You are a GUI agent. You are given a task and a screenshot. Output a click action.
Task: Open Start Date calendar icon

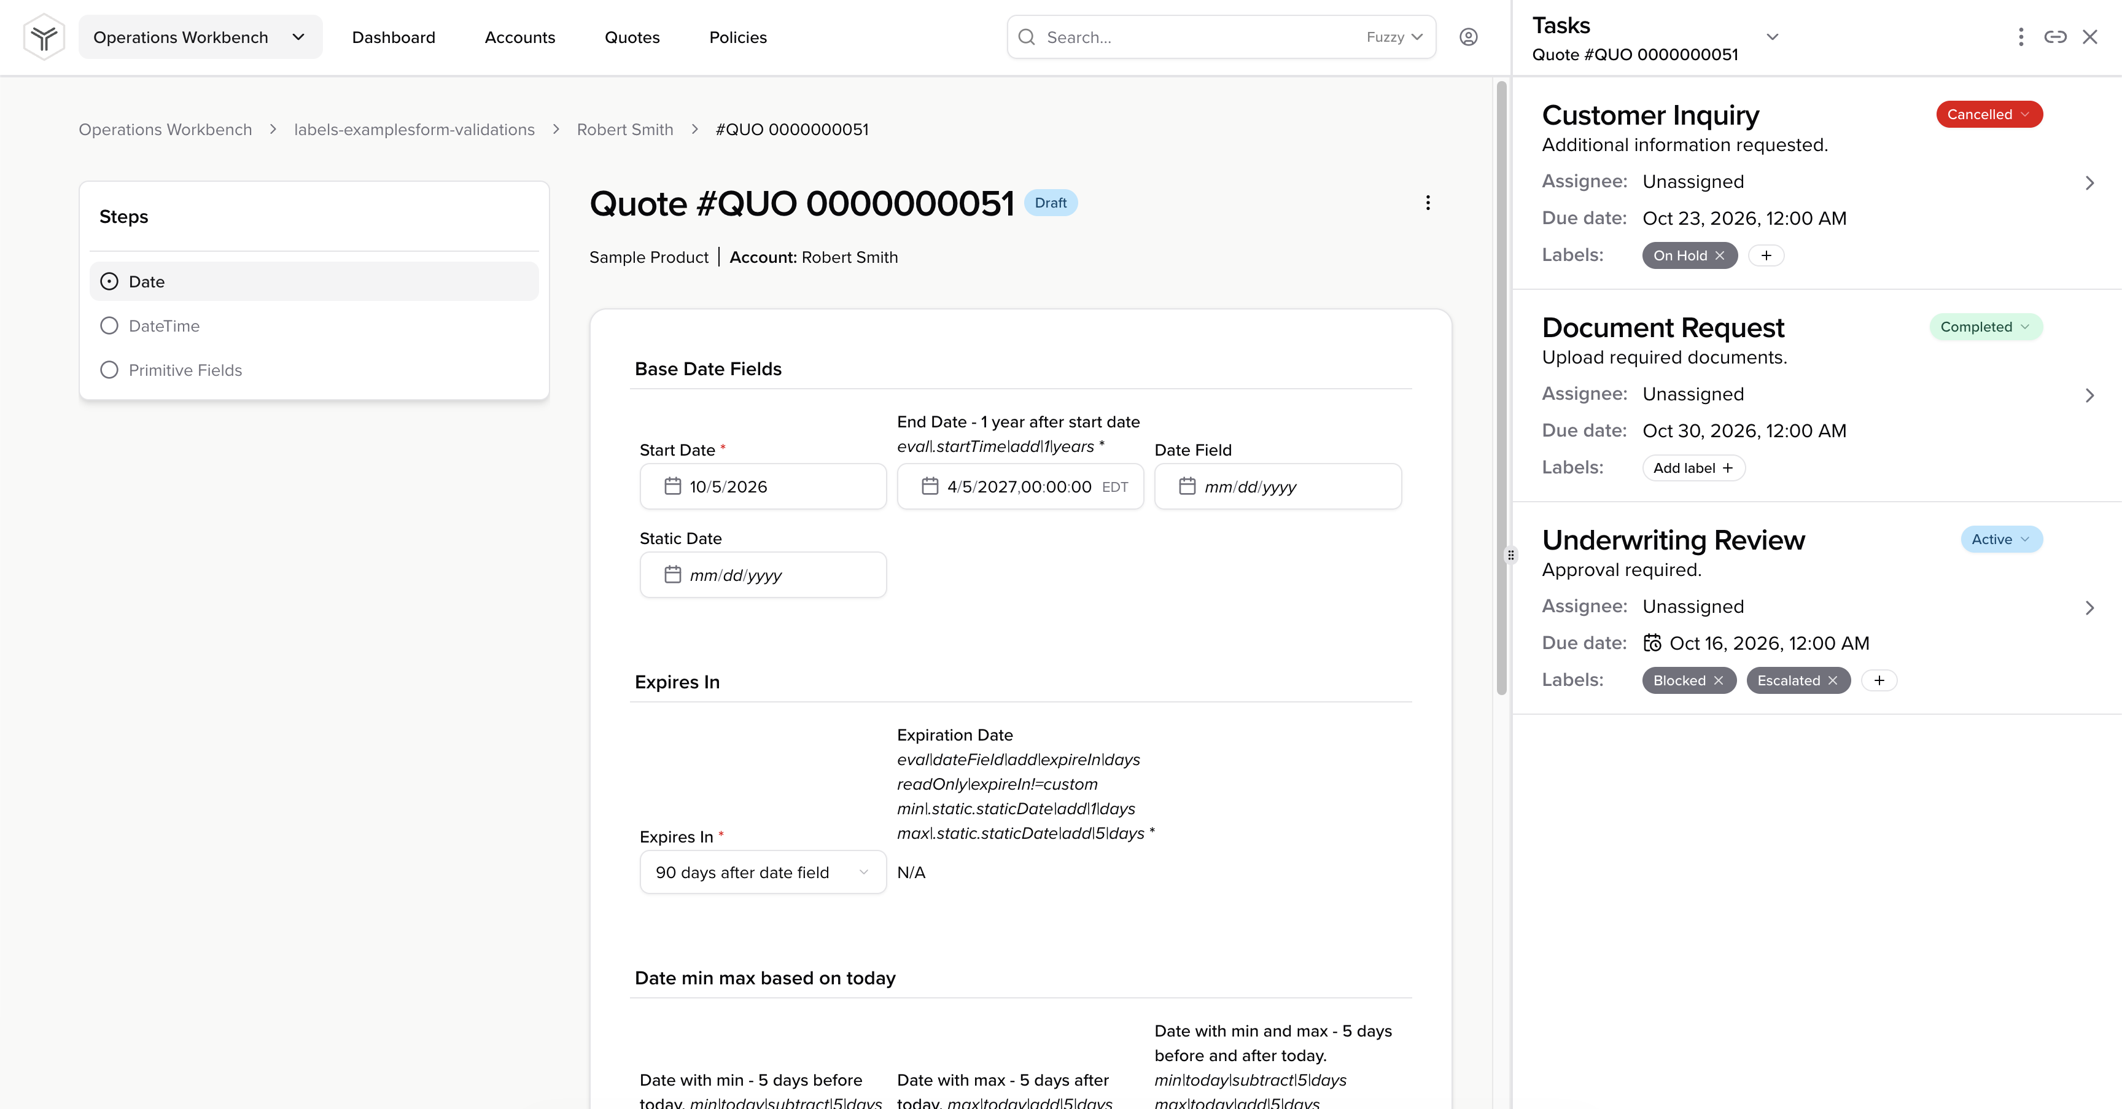[672, 486]
